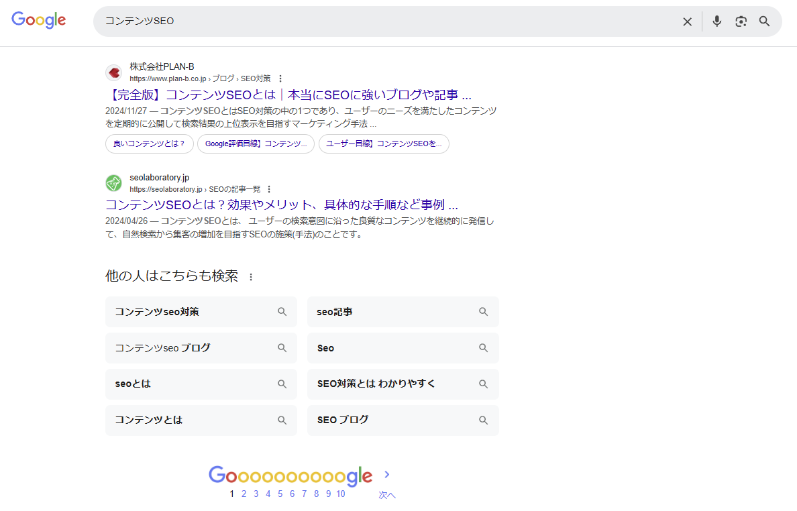
Task: Open the three-dot menu for the seolaboratory result
Action: pos(269,188)
